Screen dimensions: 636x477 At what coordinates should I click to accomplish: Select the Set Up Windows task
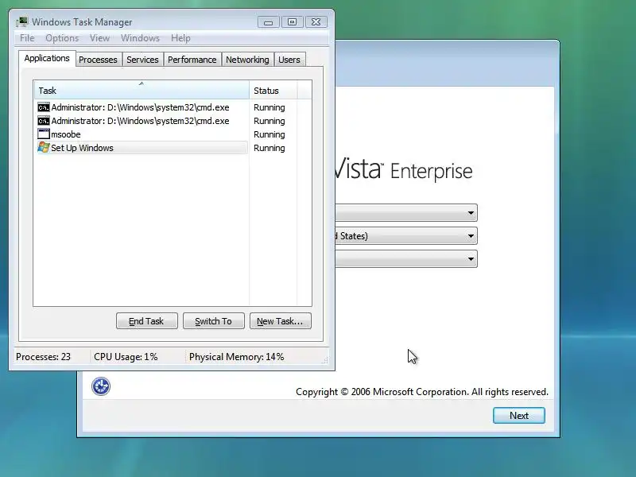click(x=142, y=148)
